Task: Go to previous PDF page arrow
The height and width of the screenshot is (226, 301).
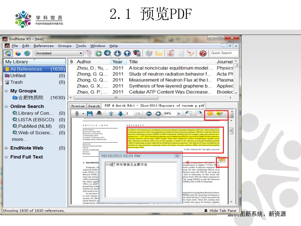Action: (x=111, y=114)
